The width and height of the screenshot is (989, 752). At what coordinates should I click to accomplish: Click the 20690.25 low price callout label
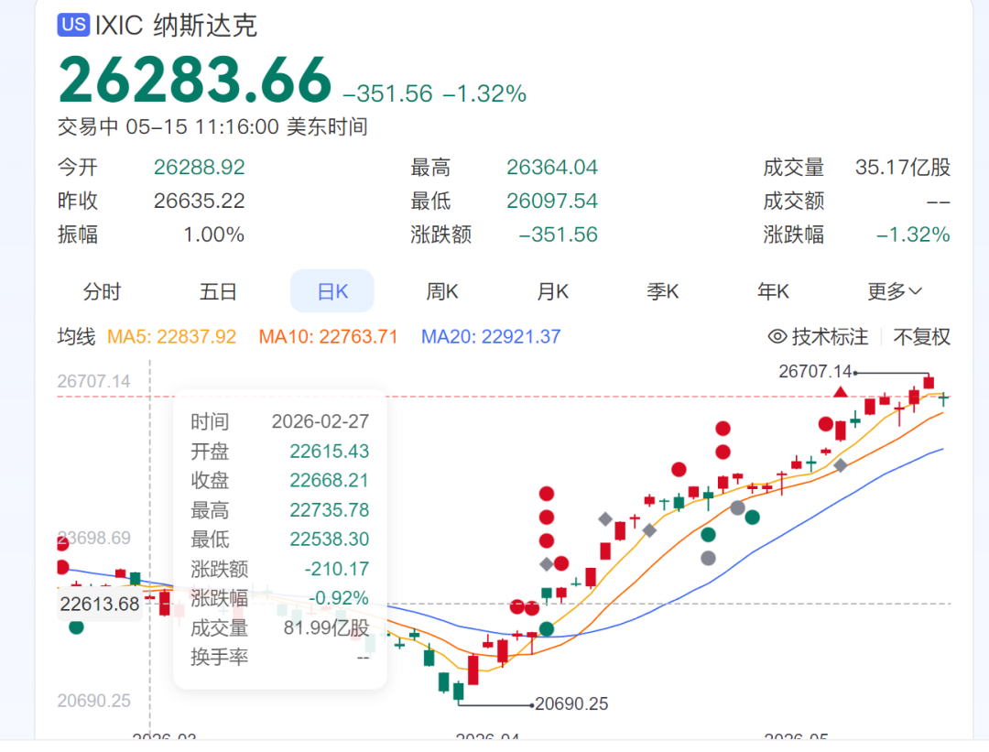click(571, 703)
